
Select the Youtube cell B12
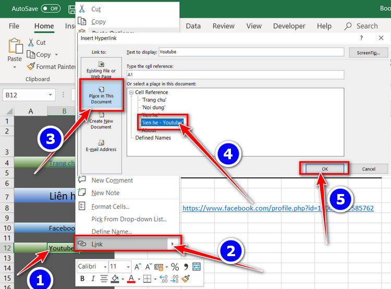pyautogui.click(x=61, y=248)
